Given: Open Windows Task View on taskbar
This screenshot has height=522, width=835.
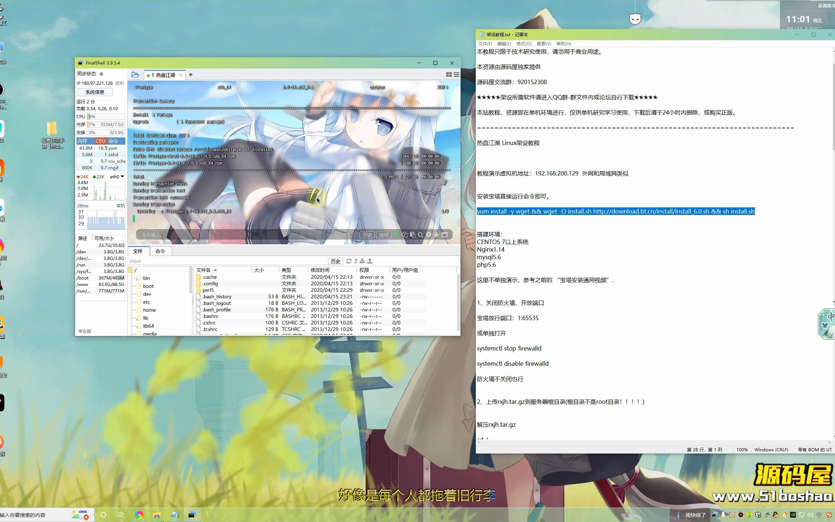Looking at the screenshot, I should point(121,515).
